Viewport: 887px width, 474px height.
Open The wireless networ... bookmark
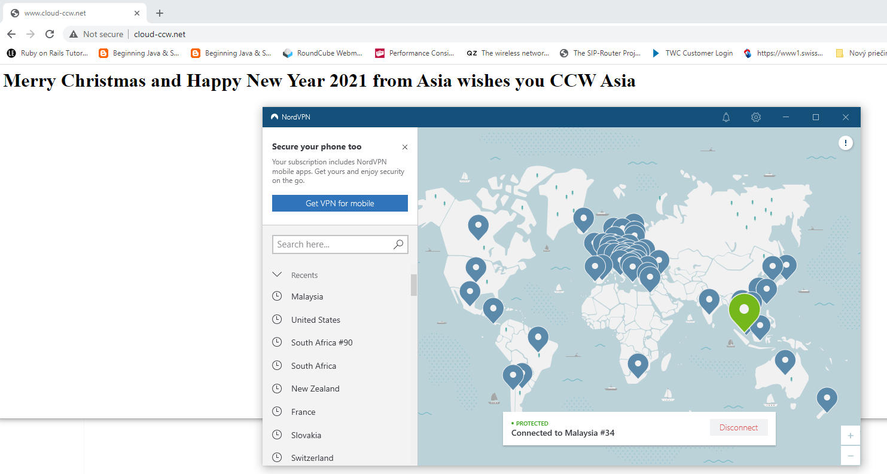[507, 53]
